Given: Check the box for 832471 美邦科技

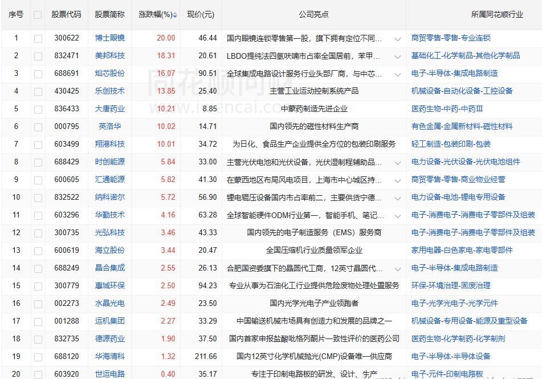Looking at the screenshot, I should [38, 57].
